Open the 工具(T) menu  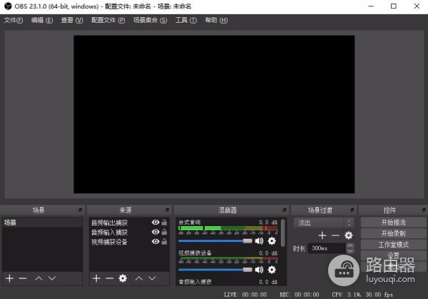click(x=186, y=20)
